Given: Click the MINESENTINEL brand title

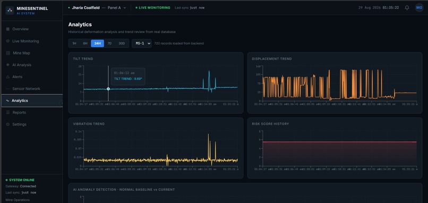Looking at the screenshot, I should pos(32,9).
